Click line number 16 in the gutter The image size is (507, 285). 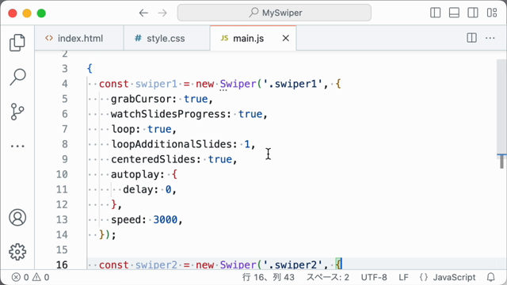[x=62, y=265]
